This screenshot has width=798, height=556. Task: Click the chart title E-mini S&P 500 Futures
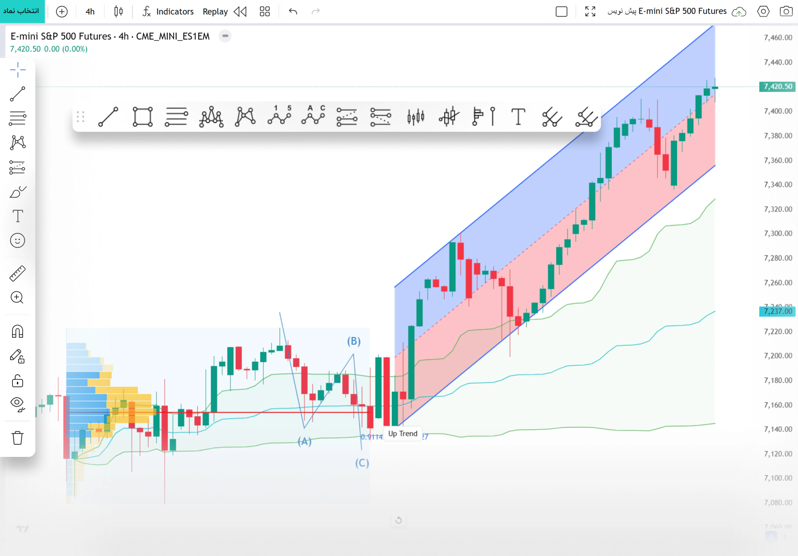[x=110, y=36]
